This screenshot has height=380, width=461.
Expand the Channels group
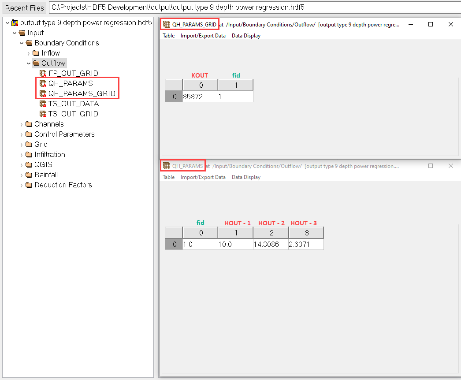[x=21, y=124]
